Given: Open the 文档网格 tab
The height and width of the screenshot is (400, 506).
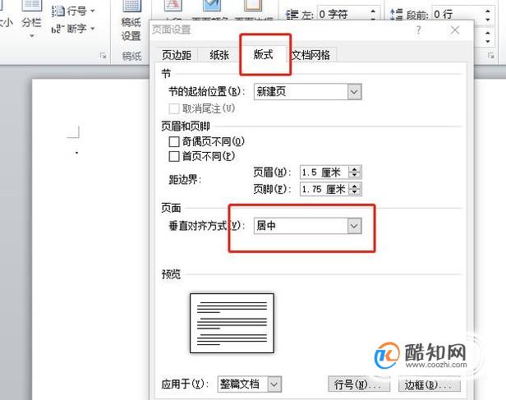Looking at the screenshot, I should (310, 55).
